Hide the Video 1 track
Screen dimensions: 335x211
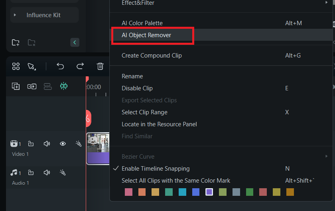63,144
